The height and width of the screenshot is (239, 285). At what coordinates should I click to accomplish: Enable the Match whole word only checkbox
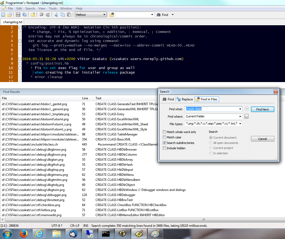pyautogui.click(x=165, y=132)
